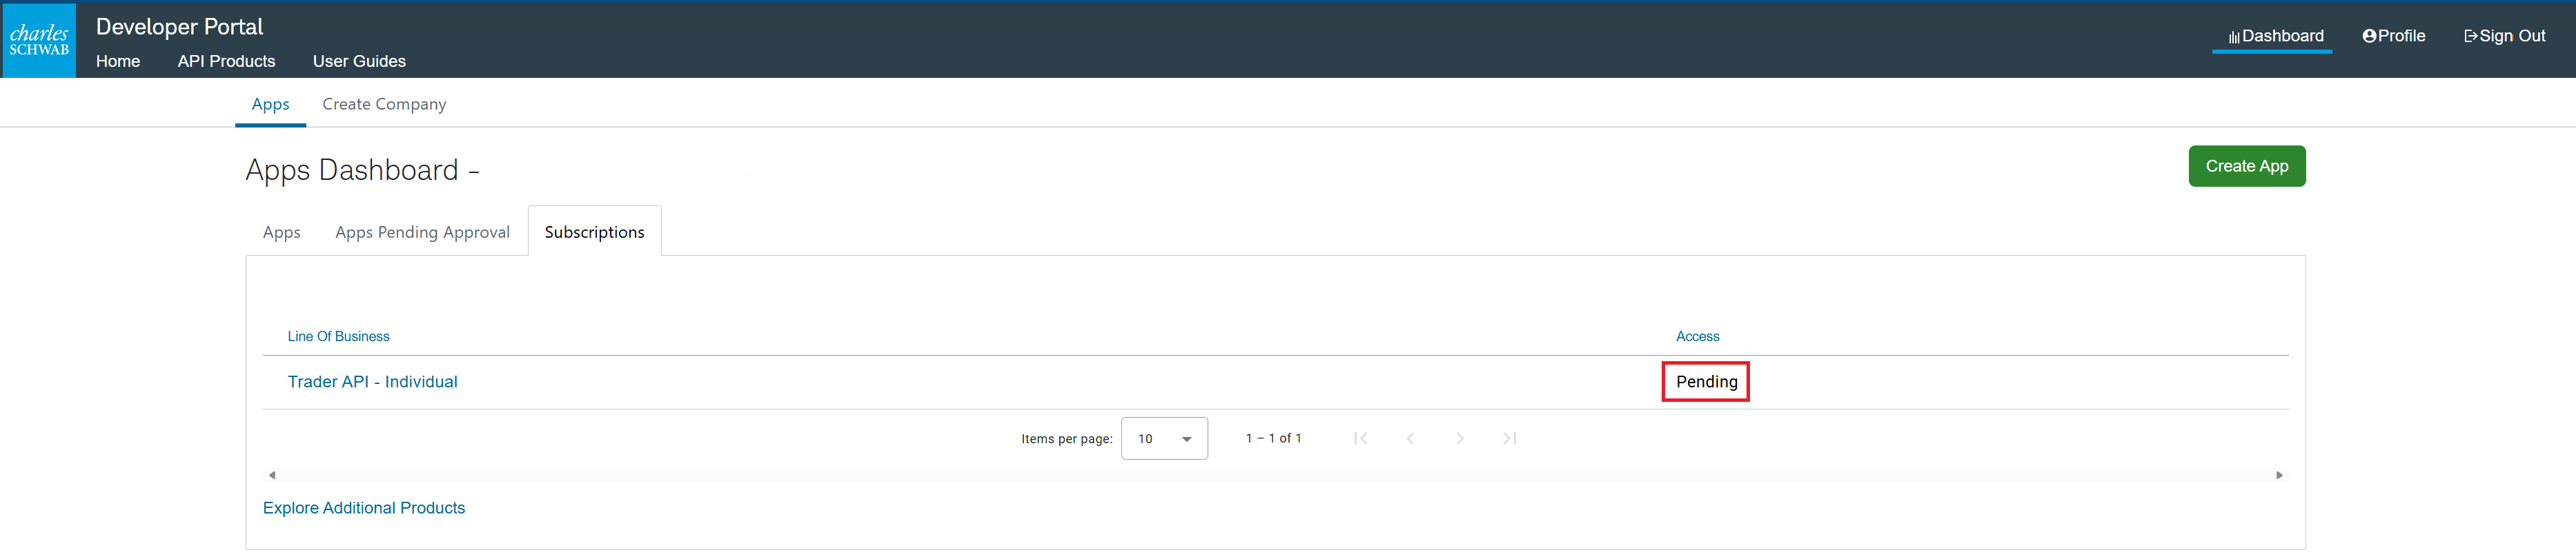This screenshot has width=2576, height=559.
Task: Go to next page of subscriptions
Action: pos(1460,438)
